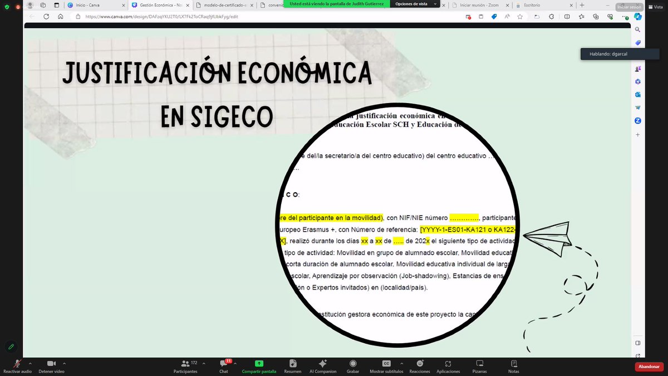
Task: Select the Compartir pantalla icon
Action: (x=259, y=363)
